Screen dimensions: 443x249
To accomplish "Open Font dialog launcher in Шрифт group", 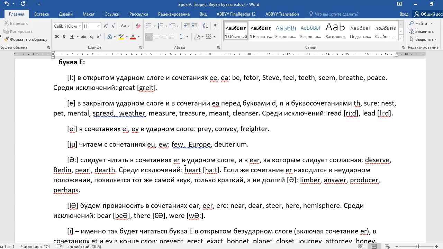I will coord(141,47).
